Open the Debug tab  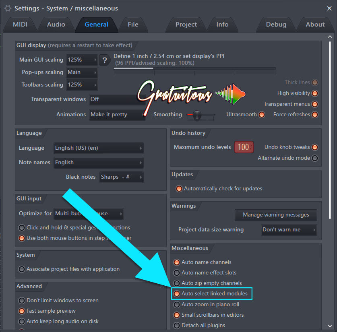[x=276, y=25]
